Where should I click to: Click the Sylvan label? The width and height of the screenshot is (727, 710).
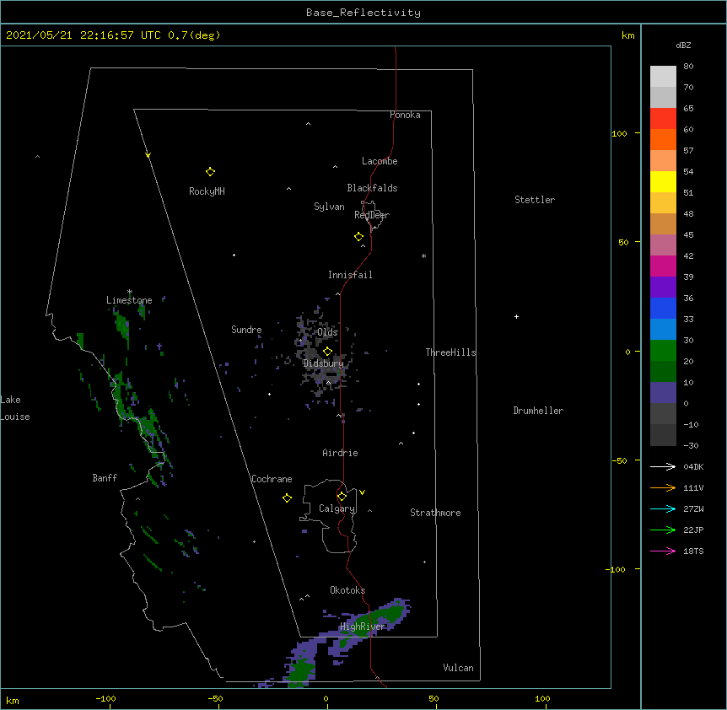click(x=329, y=207)
